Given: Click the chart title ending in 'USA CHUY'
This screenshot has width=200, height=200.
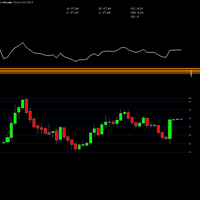Looking at the screenshot, I should click(17, 2).
